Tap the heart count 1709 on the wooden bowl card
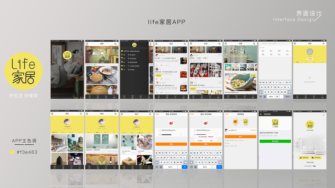This screenshot has height=188, width=335. click(x=114, y=87)
